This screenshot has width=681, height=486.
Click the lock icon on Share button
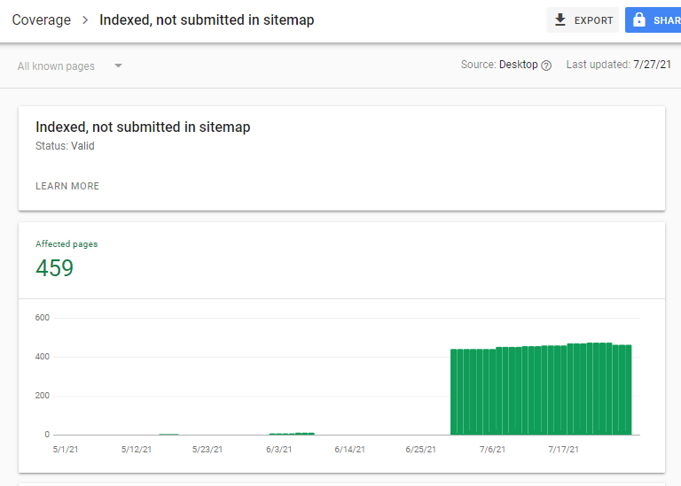(x=638, y=19)
